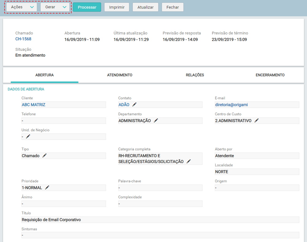Edit Categoria completa with pencil icon
The height and width of the screenshot is (242, 307).
pos(189,161)
